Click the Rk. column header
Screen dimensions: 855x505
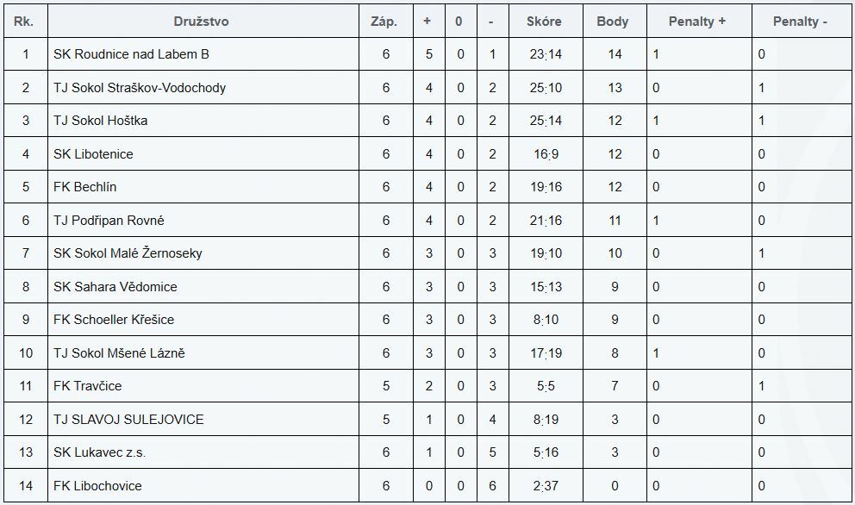pos(24,22)
